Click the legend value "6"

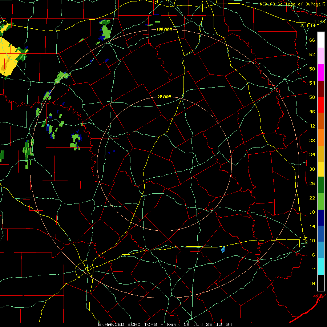[313, 255]
